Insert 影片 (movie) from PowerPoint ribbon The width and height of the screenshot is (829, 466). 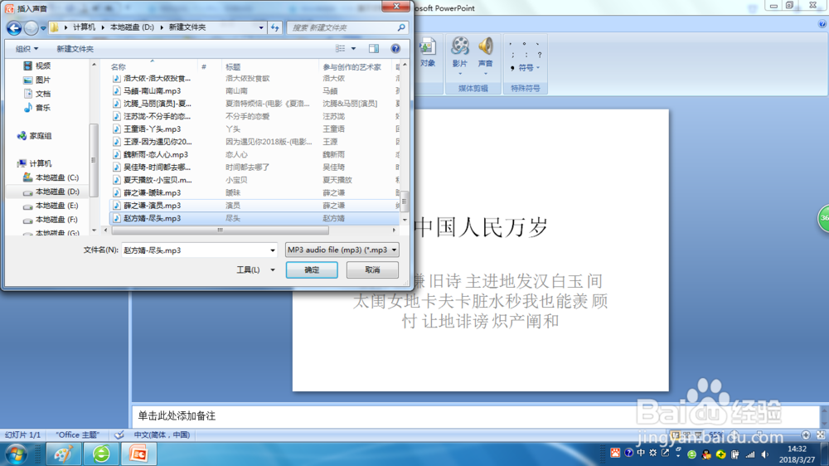pos(459,52)
